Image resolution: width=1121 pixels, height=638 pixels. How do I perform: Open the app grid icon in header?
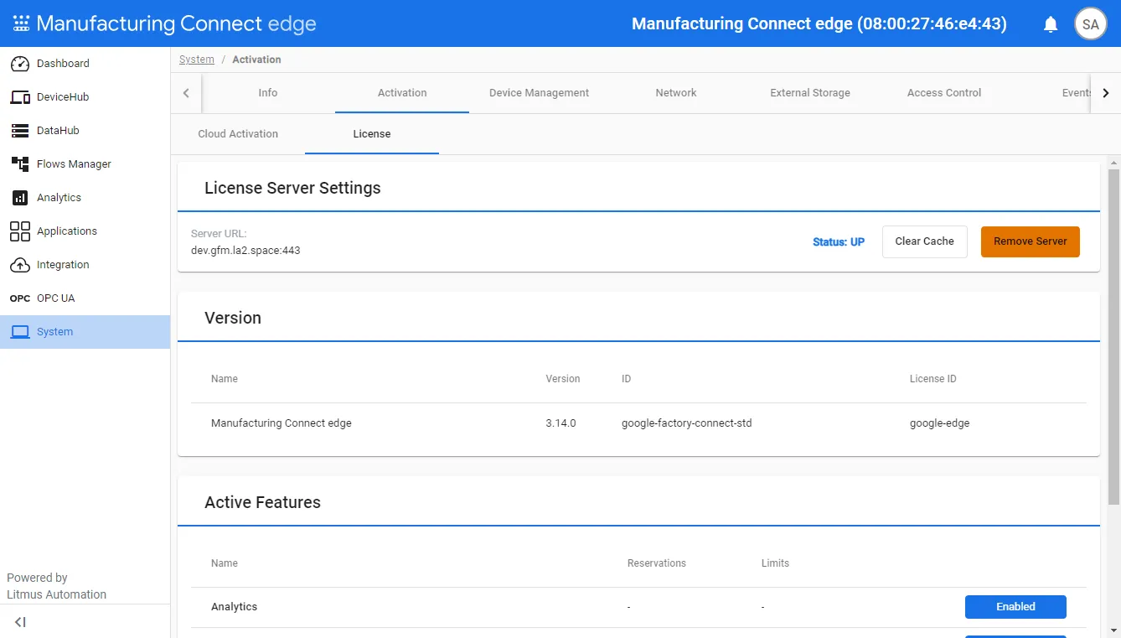pyautogui.click(x=21, y=23)
